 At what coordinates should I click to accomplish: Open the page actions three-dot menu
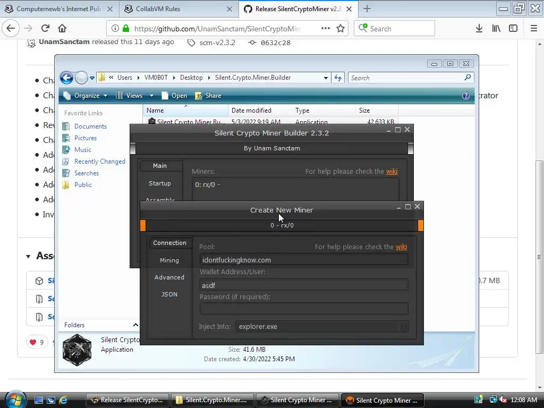(x=326, y=28)
